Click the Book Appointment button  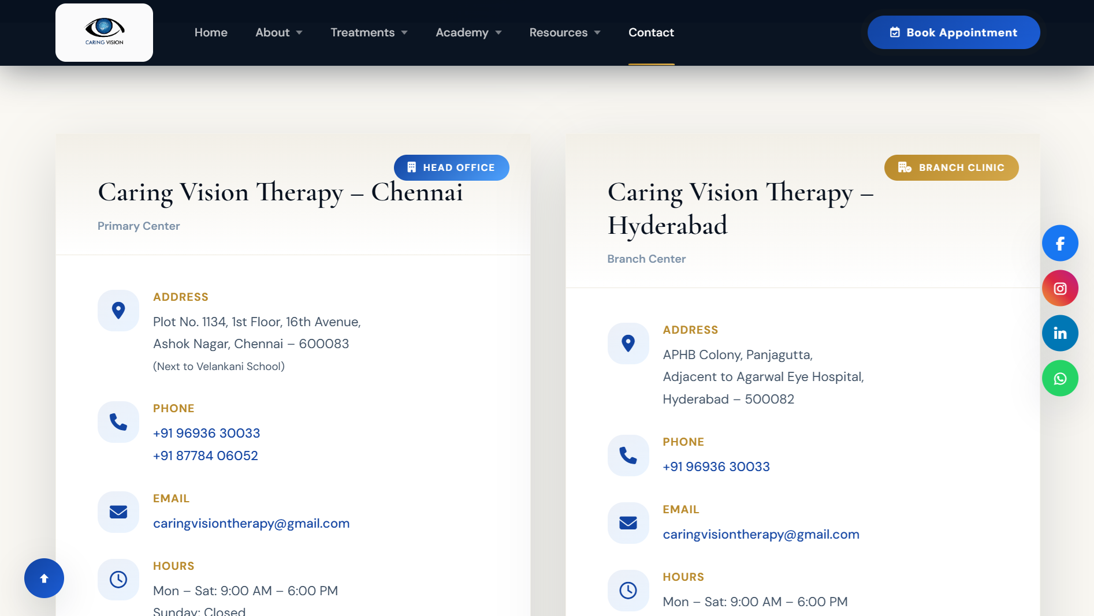click(953, 32)
